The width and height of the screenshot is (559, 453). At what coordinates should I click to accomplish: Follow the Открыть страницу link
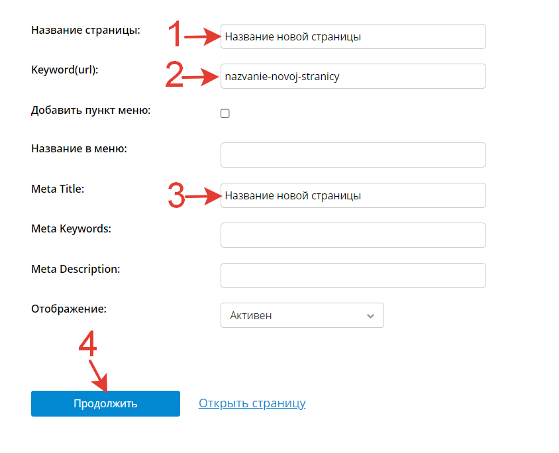[x=252, y=403]
